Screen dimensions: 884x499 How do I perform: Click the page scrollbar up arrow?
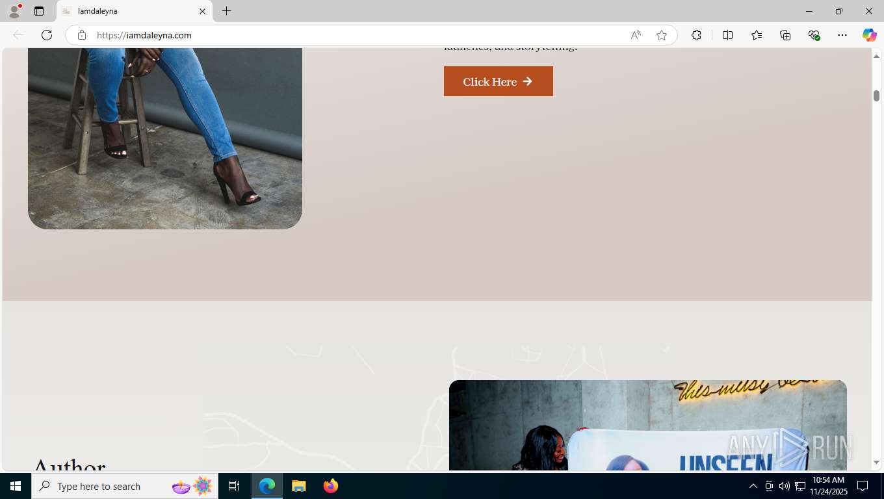(x=876, y=57)
